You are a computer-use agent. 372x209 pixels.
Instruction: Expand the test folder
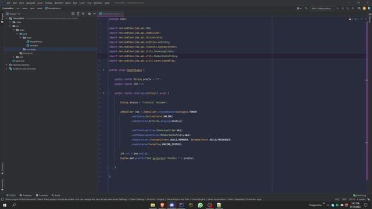point(13,57)
